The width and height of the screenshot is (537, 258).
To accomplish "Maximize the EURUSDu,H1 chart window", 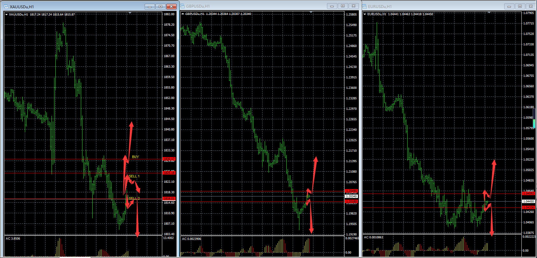I will [x=520, y=6].
